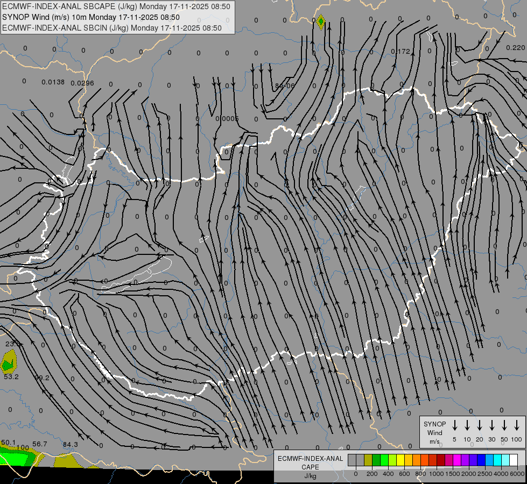
Task: Select the 50 m/s wind legend arrow
Action: point(504,425)
